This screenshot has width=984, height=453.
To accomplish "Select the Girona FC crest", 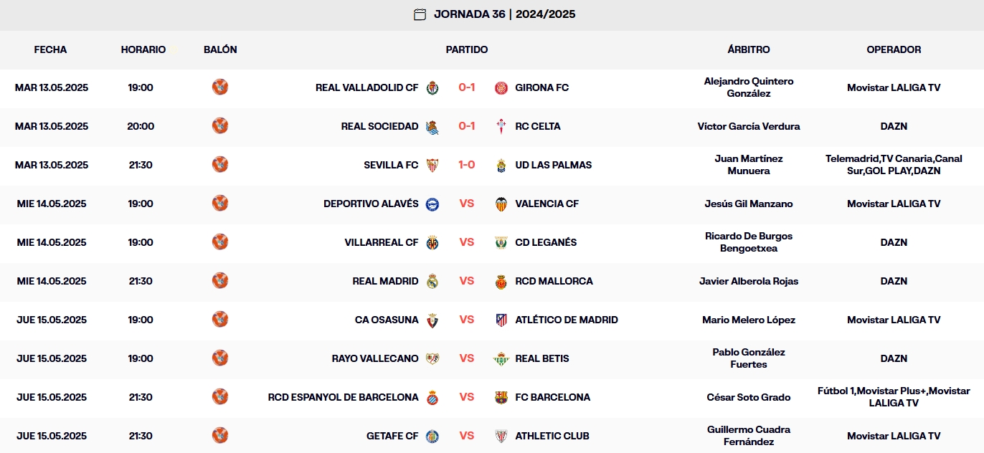I will click(501, 87).
